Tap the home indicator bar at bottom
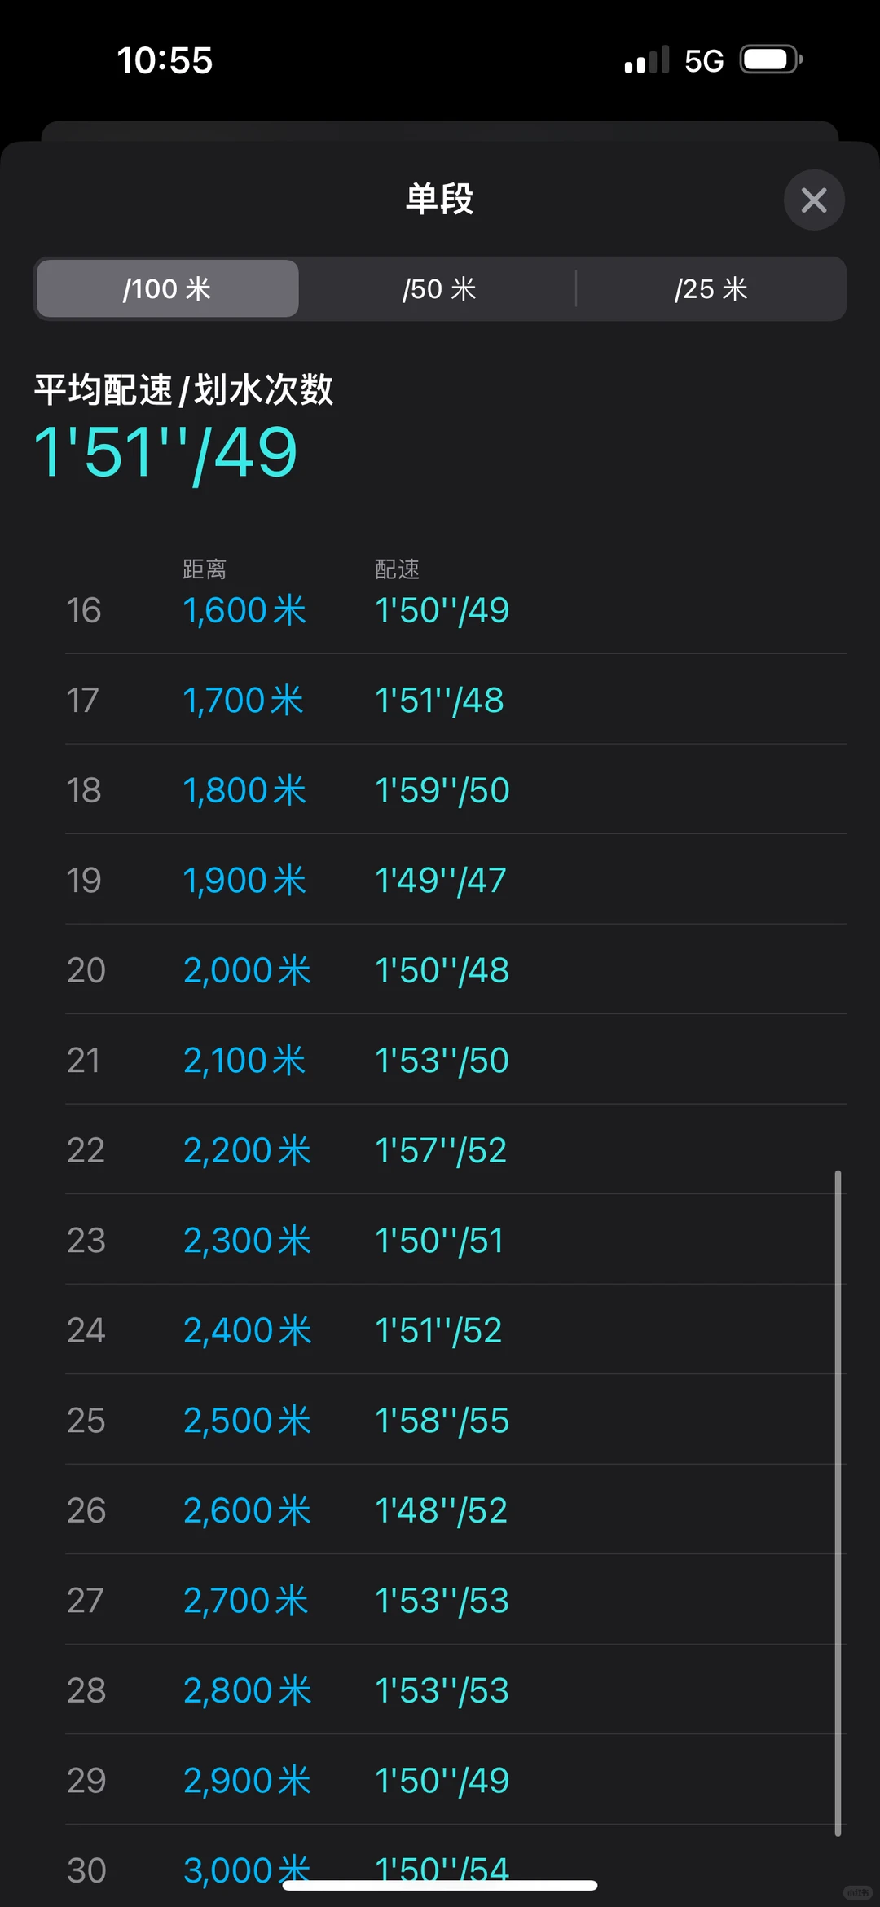The image size is (880, 1907). [440, 1885]
